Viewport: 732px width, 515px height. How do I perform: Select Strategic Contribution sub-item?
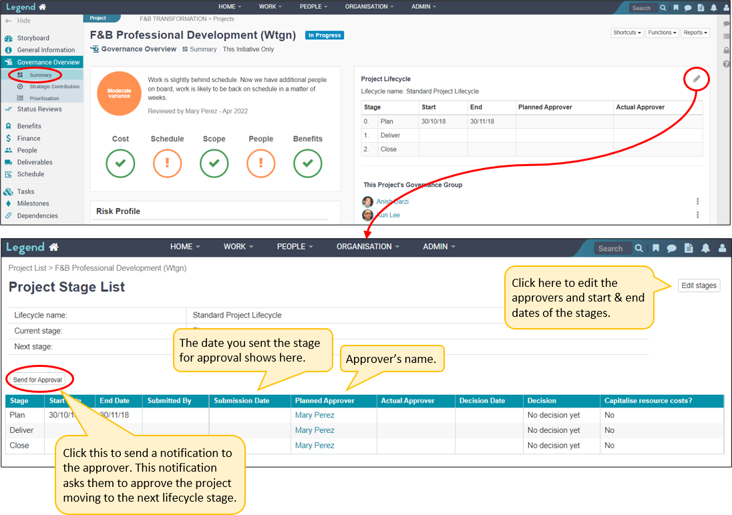54,87
